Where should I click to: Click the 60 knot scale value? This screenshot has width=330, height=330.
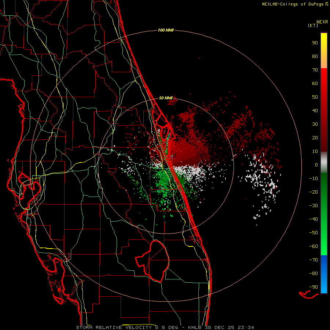tap(315, 83)
